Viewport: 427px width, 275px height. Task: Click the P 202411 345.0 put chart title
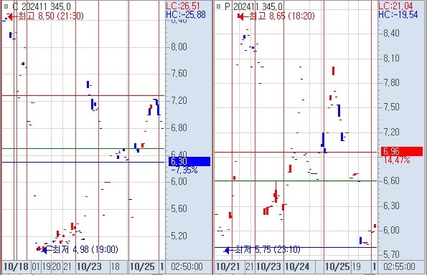(x=254, y=6)
